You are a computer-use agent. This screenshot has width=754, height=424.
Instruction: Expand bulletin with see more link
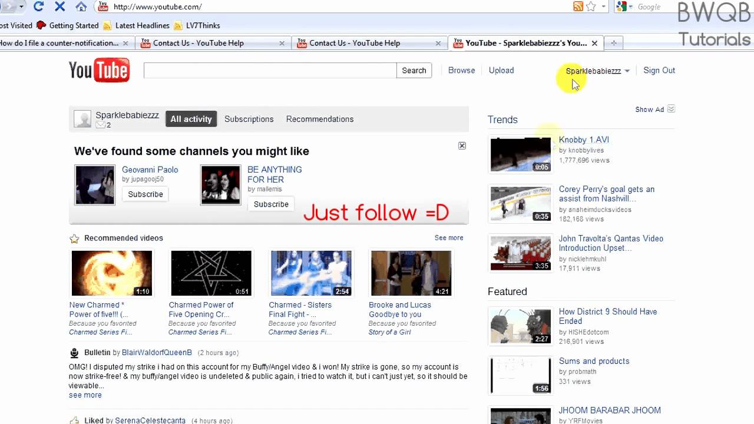coord(85,395)
